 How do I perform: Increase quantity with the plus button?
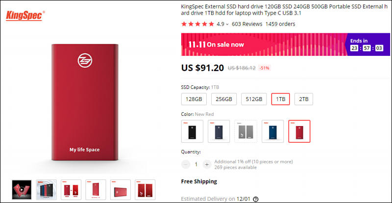pyautogui.click(x=207, y=165)
